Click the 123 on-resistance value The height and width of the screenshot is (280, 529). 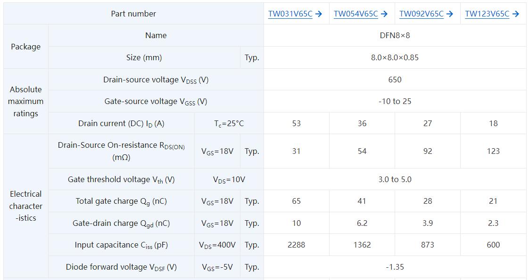click(x=493, y=151)
